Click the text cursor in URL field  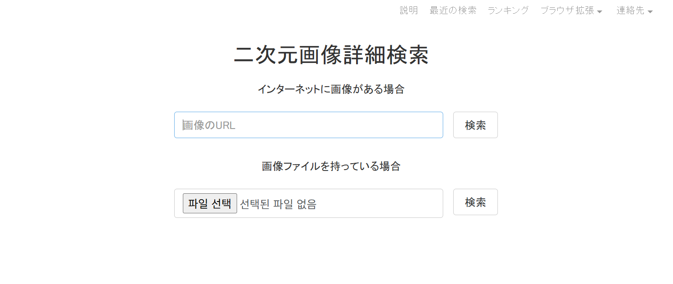(183, 125)
